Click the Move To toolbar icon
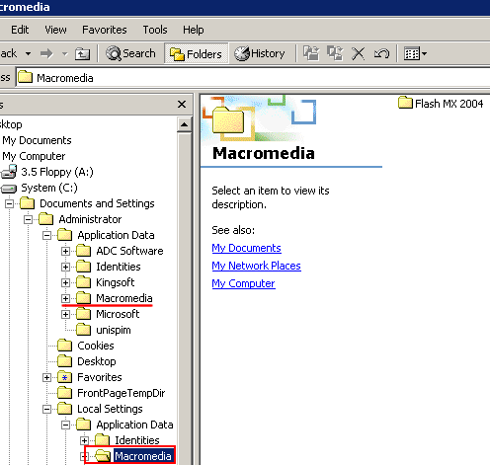This screenshot has height=465, width=490. (311, 53)
